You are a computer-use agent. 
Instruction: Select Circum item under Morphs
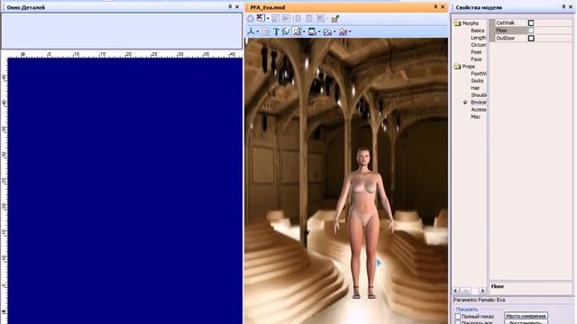click(x=479, y=45)
